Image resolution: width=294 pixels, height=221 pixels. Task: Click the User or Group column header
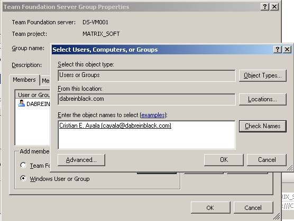coord(33,95)
